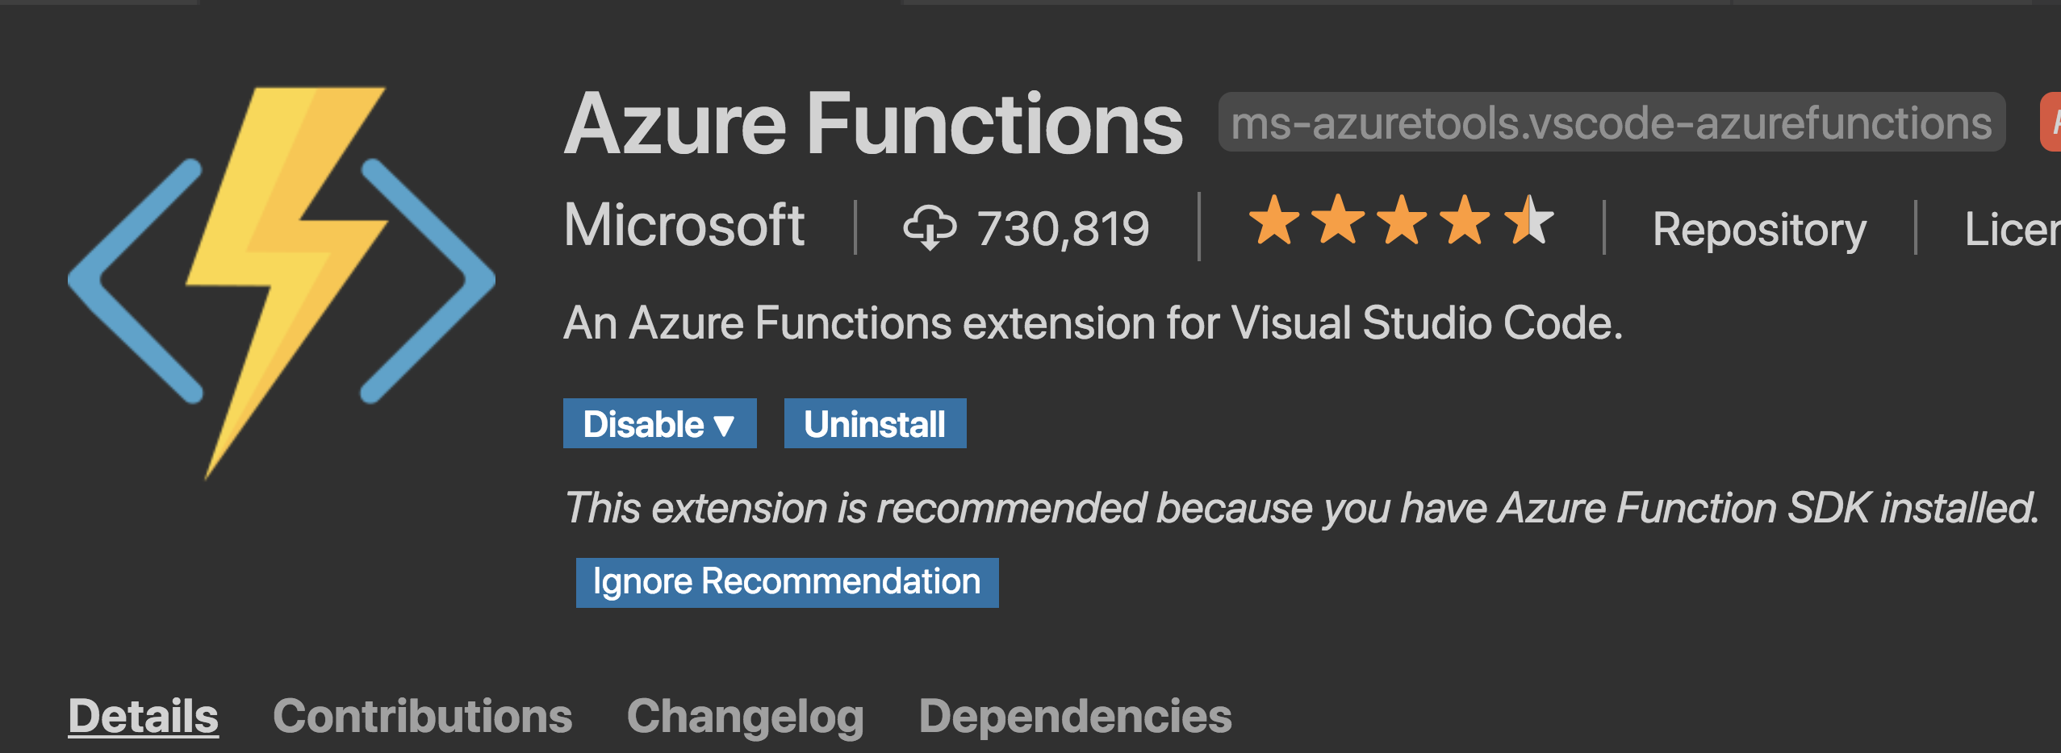Viewport: 2061px width, 753px height.
Task: Switch to the Details tab
Action: click(x=143, y=716)
